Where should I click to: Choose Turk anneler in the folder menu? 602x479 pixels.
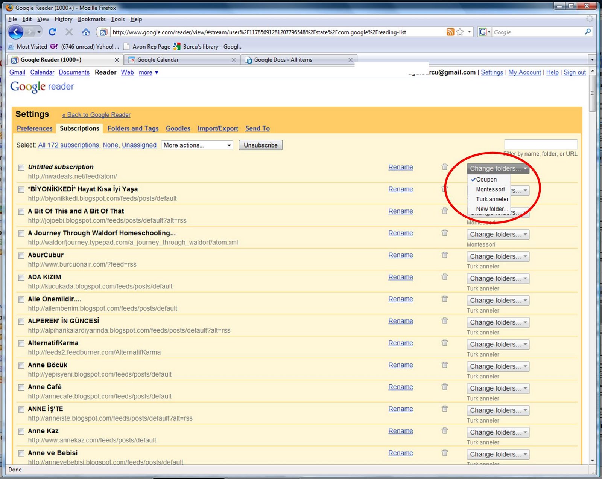click(x=492, y=199)
